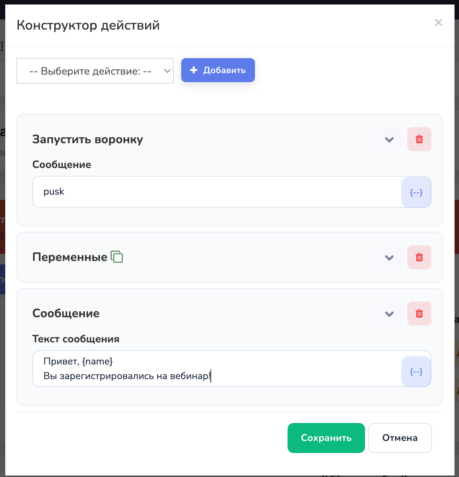Close the Конструктор действий dialog

[x=438, y=22]
